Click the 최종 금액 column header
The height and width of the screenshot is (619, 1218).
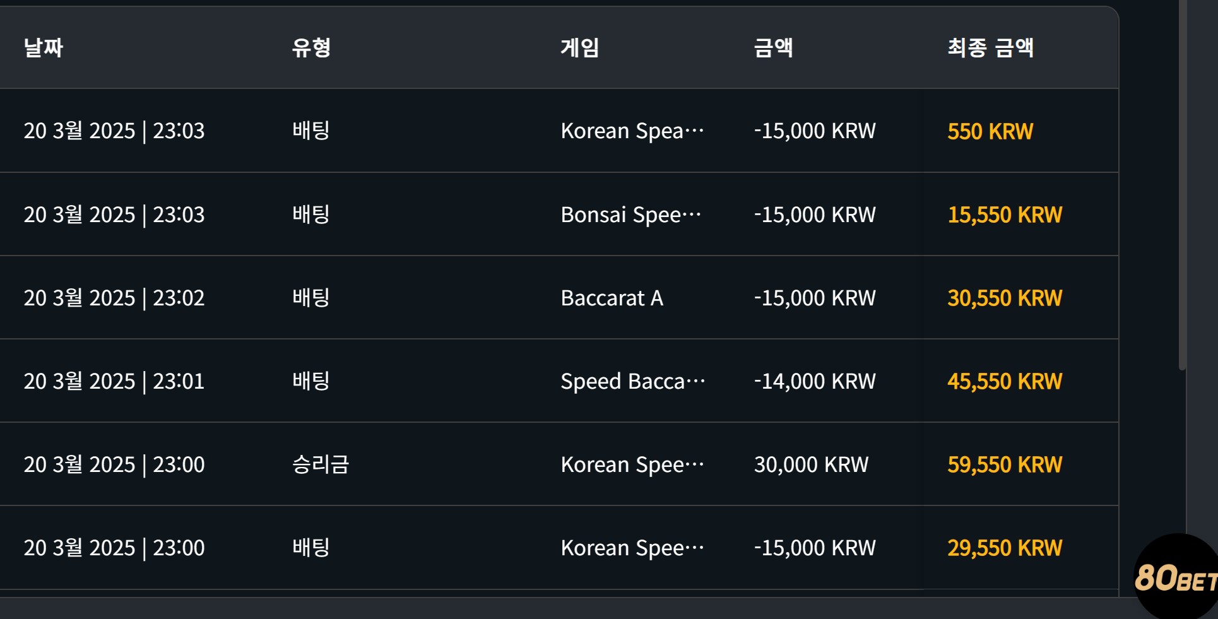[x=990, y=48]
